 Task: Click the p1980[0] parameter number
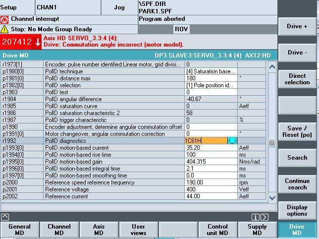pos(13,71)
